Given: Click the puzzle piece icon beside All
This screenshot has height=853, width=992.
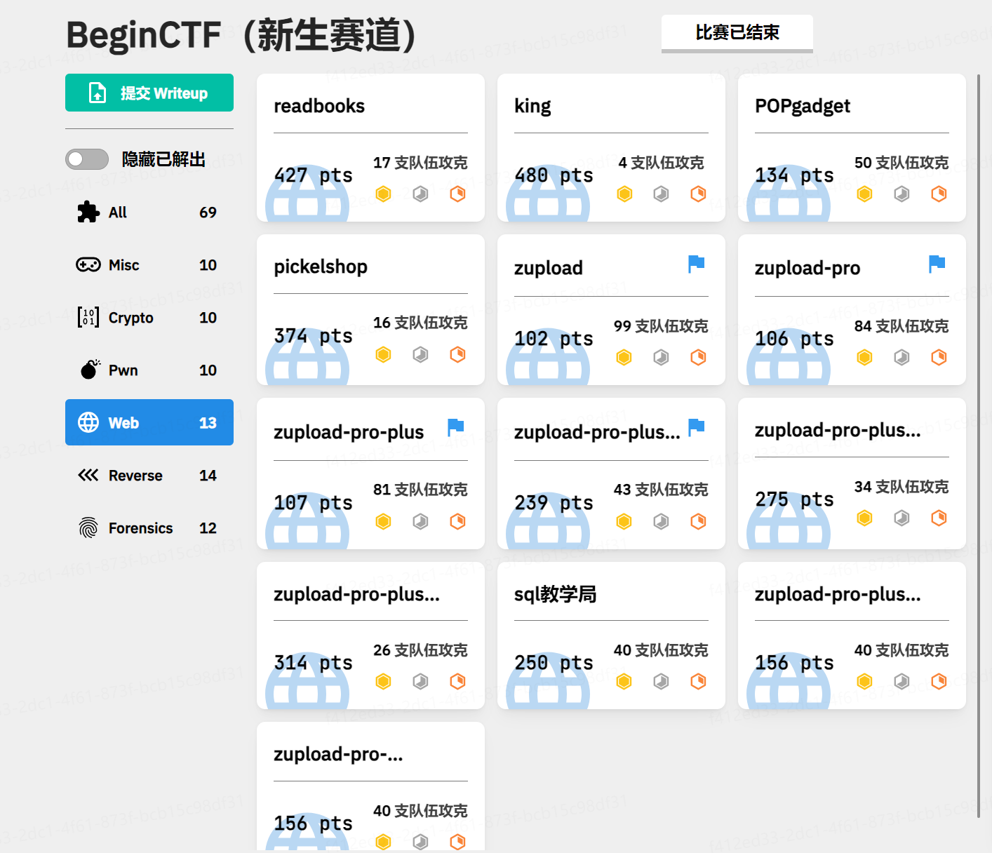Looking at the screenshot, I should click(x=88, y=212).
